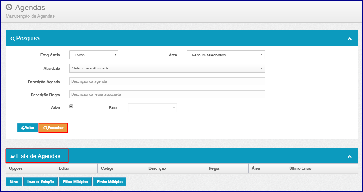Screen dimensions: 363x192
Task: Click the Risco field label
Action: (114, 108)
